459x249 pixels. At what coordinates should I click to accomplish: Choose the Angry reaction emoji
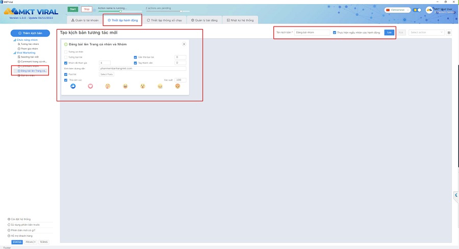point(177,86)
